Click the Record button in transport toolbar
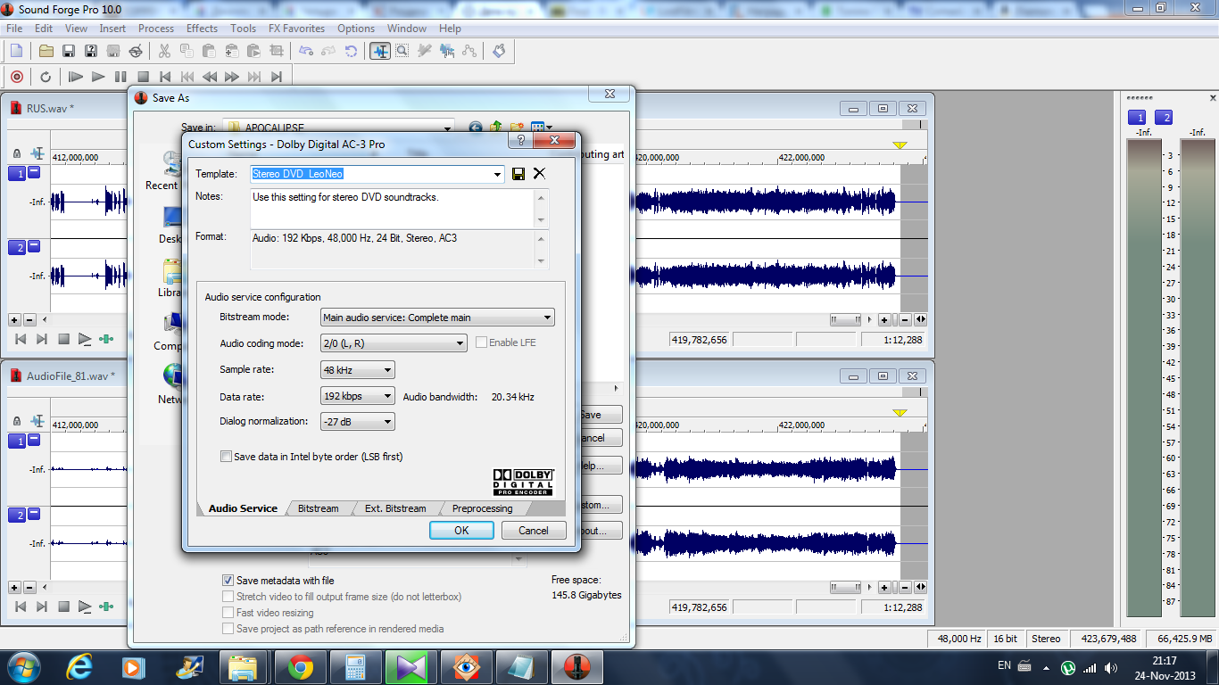 click(x=17, y=77)
